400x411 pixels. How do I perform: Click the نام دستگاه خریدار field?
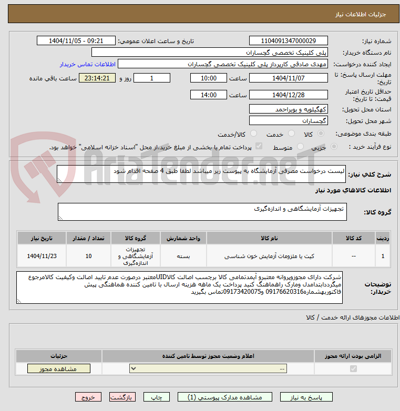coord(210,53)
